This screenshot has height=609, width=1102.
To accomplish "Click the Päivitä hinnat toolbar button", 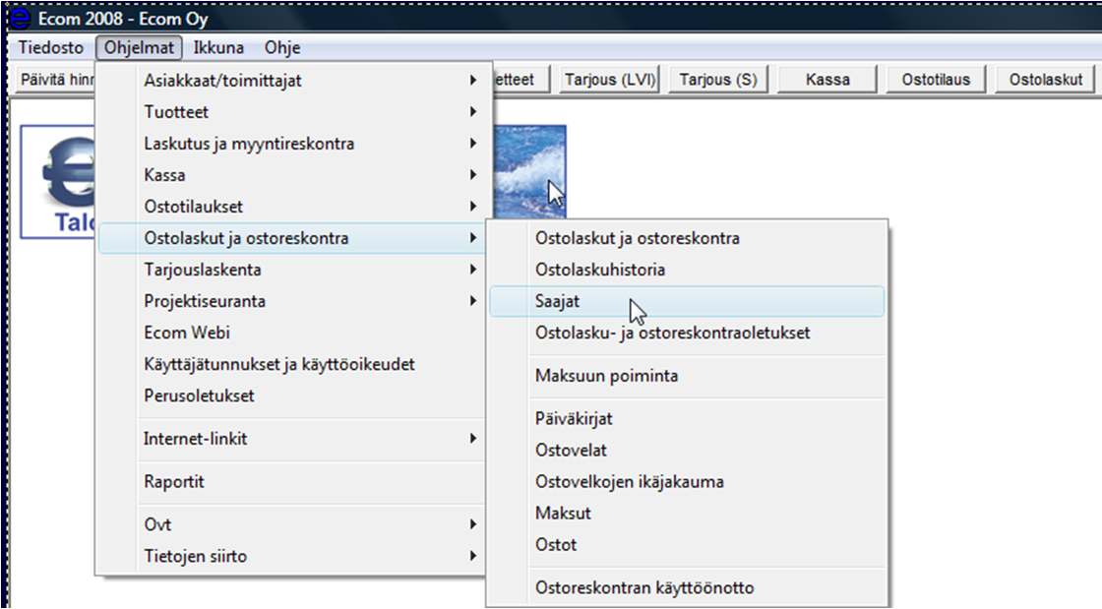I will (55, 80).
